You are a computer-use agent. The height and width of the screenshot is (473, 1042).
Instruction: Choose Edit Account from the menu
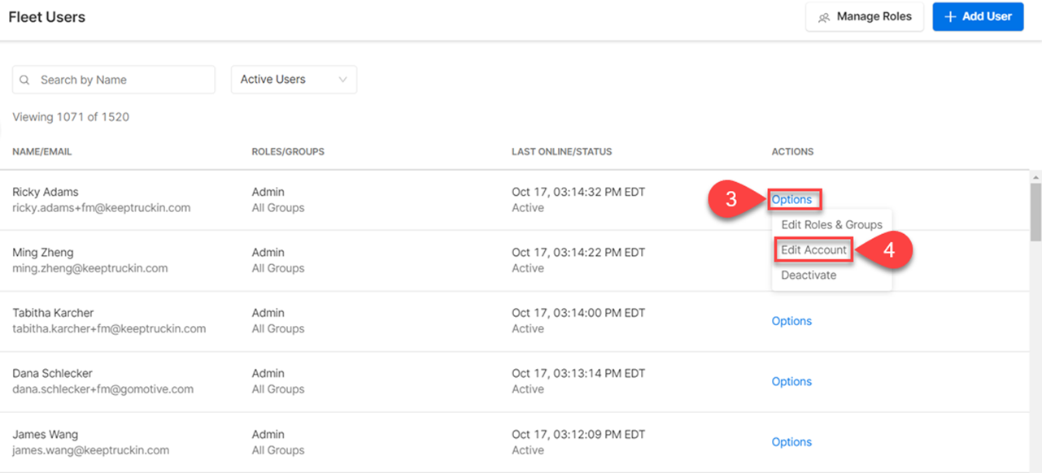(813, 250)
